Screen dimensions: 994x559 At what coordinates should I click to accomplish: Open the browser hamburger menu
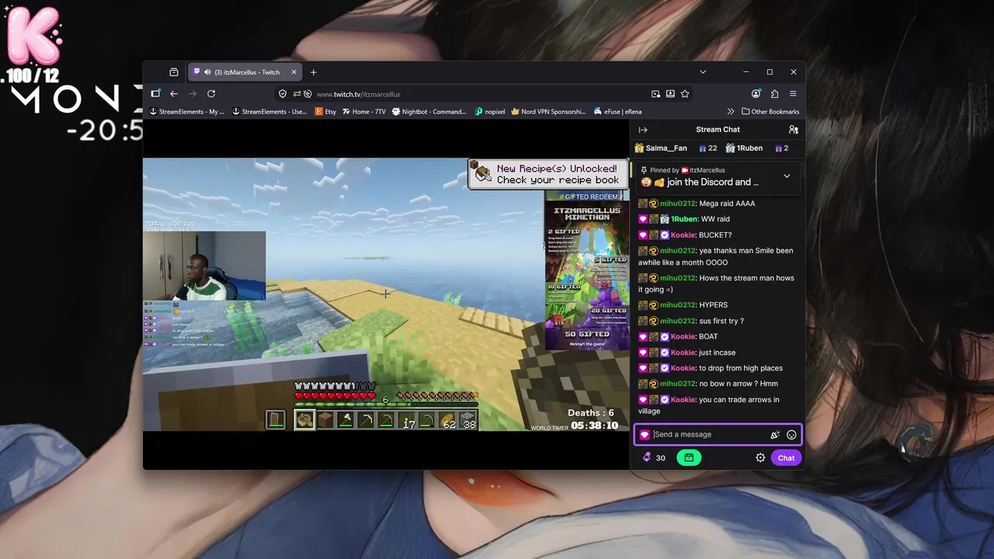793,94
